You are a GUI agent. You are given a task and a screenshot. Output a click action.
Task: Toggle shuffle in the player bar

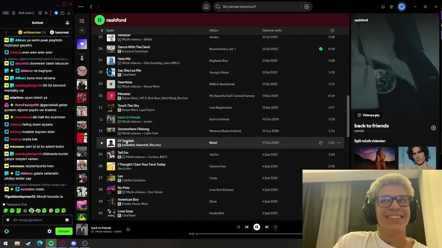[238, 227]
